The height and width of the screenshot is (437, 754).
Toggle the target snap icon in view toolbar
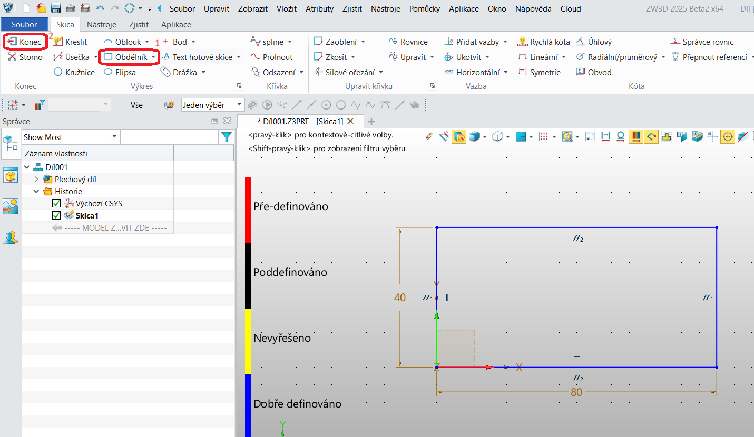pos(728,137)
